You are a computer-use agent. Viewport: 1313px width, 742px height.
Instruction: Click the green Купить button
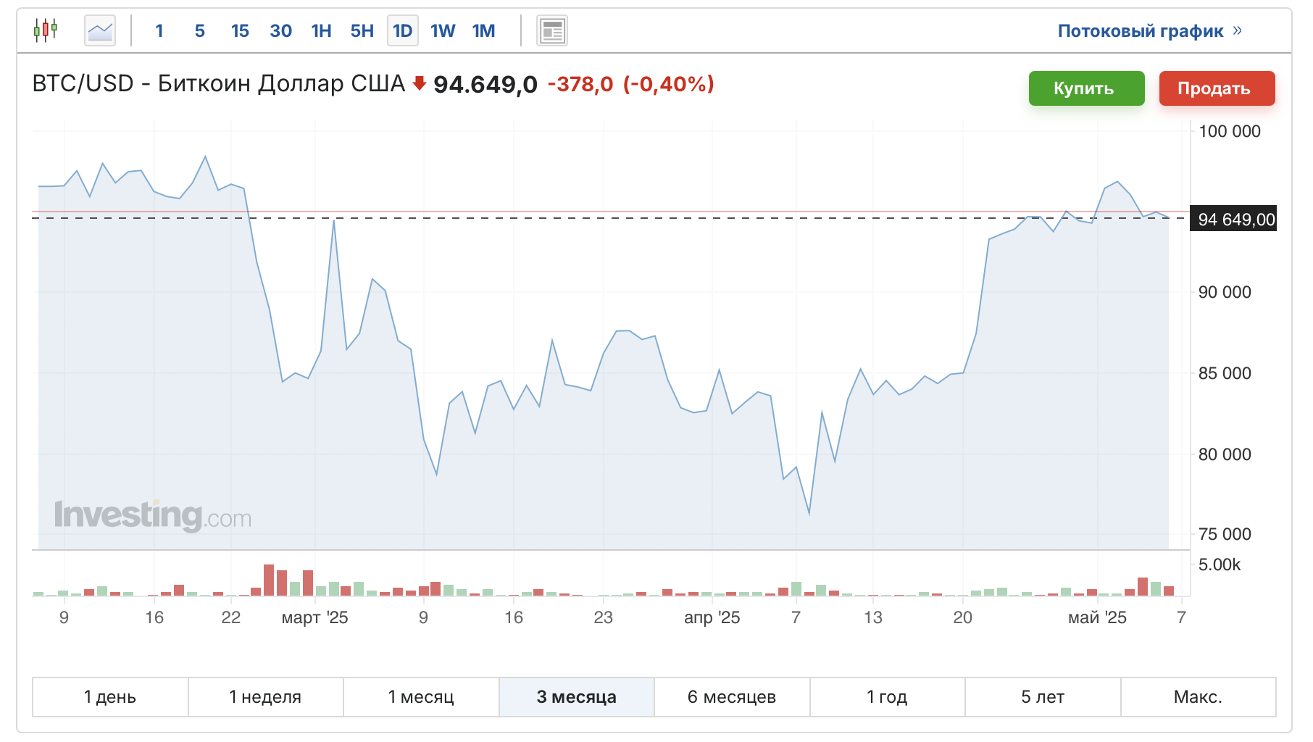(1087, 88)
